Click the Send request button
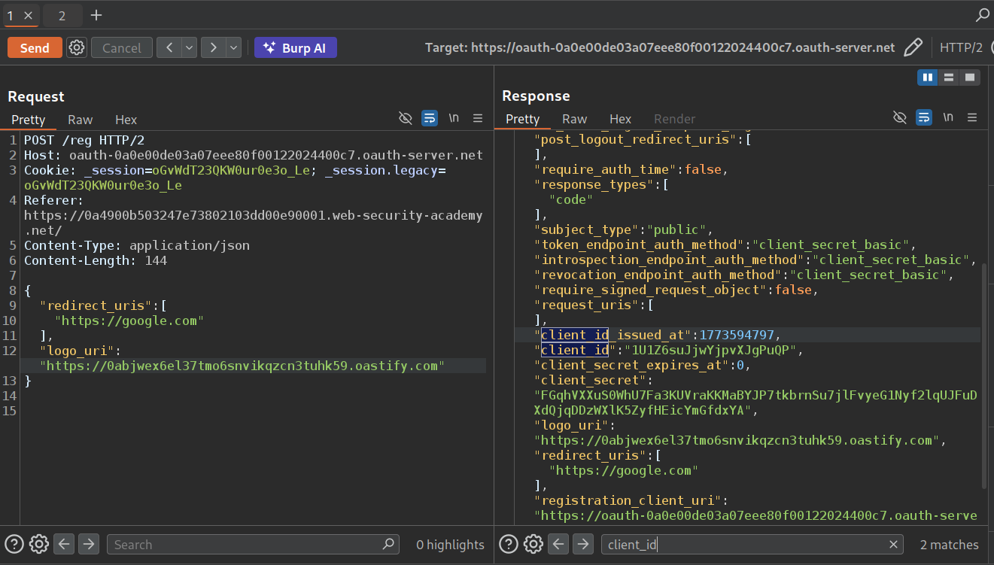This screenshot has width=994, height=565. coord(35,47)
